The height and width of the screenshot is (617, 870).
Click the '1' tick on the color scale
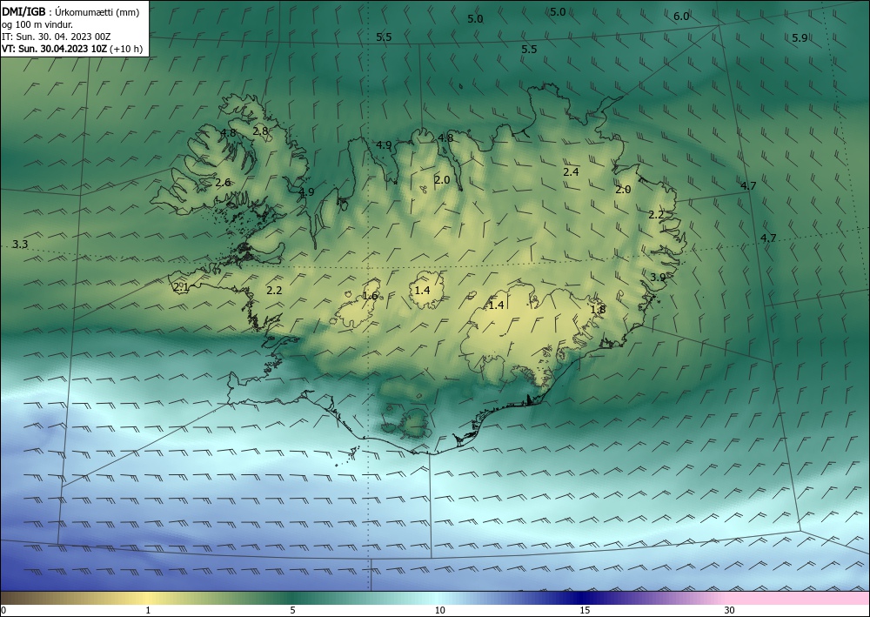[x=148, y=610]
